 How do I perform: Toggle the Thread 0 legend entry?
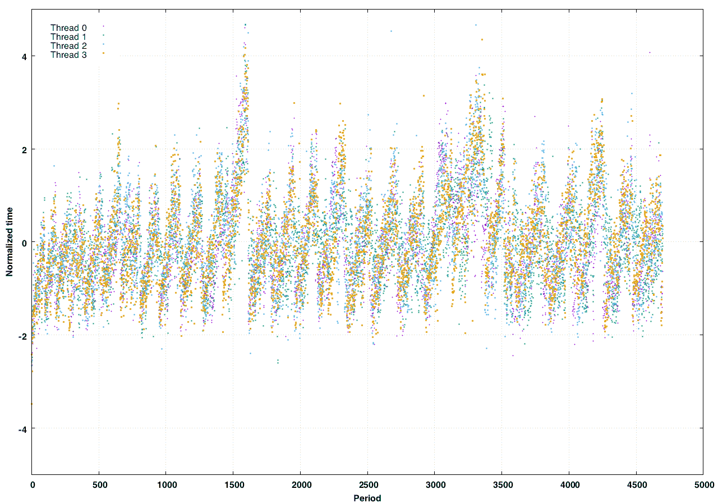pos(68,28)
